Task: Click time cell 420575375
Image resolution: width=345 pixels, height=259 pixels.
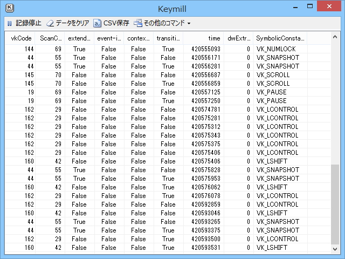Action: pyautogui.click(x=206, y=144)
